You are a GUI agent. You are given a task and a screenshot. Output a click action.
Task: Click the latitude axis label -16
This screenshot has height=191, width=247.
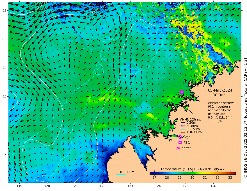click(x=4, y=125)
